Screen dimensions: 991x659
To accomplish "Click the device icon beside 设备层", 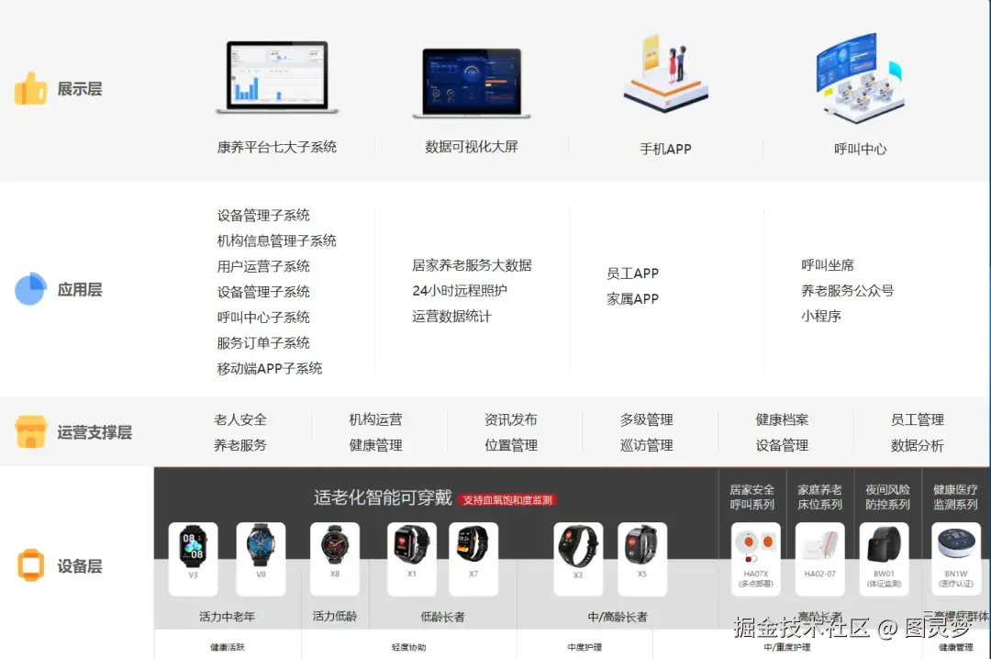I will coord(30,564).
